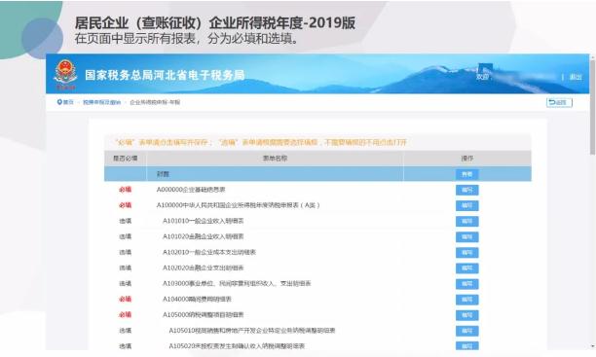Click the national tax emblem logo

(x=65, y=74)
